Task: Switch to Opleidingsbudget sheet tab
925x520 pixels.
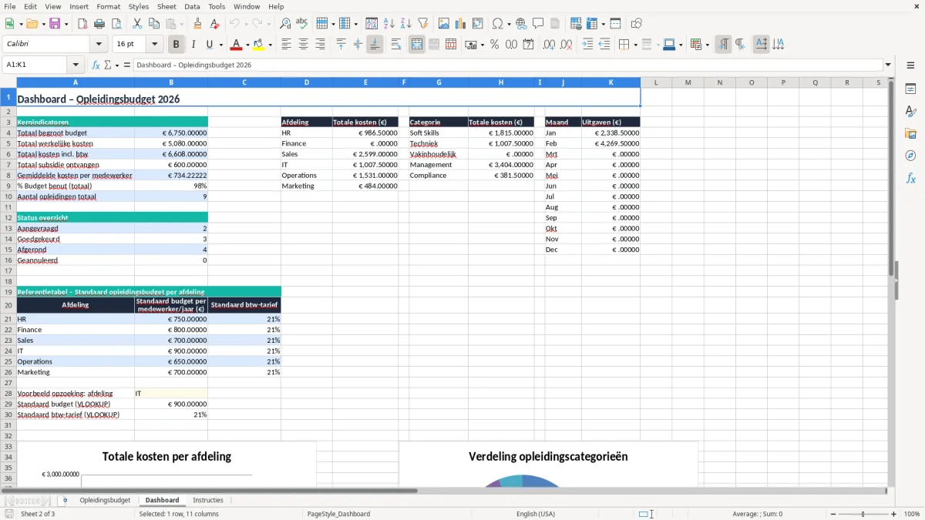Action: tap(105, 501)
